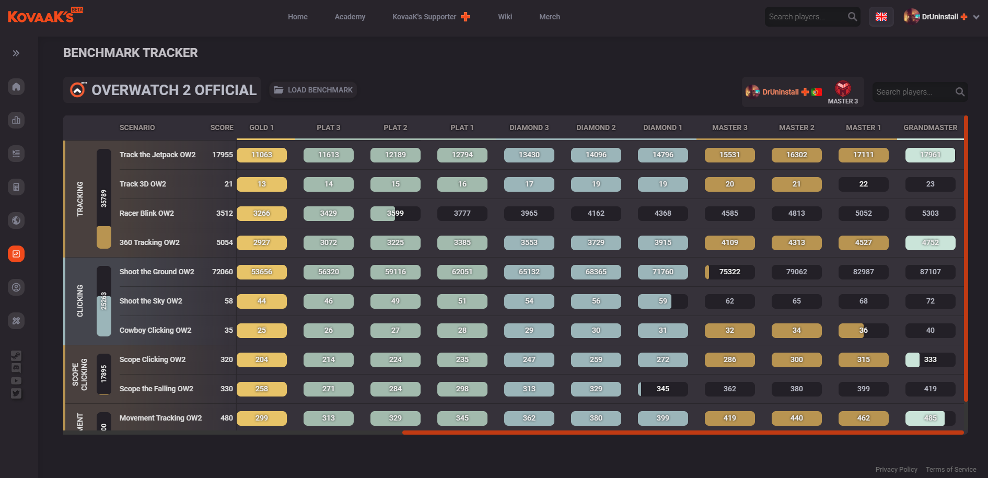Open the Twitter link icon
Screen dimensions: 988x478
16,393
